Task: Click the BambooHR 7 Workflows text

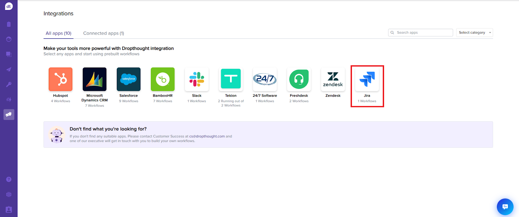Action: pyautogui.click(x=163, y=101)
